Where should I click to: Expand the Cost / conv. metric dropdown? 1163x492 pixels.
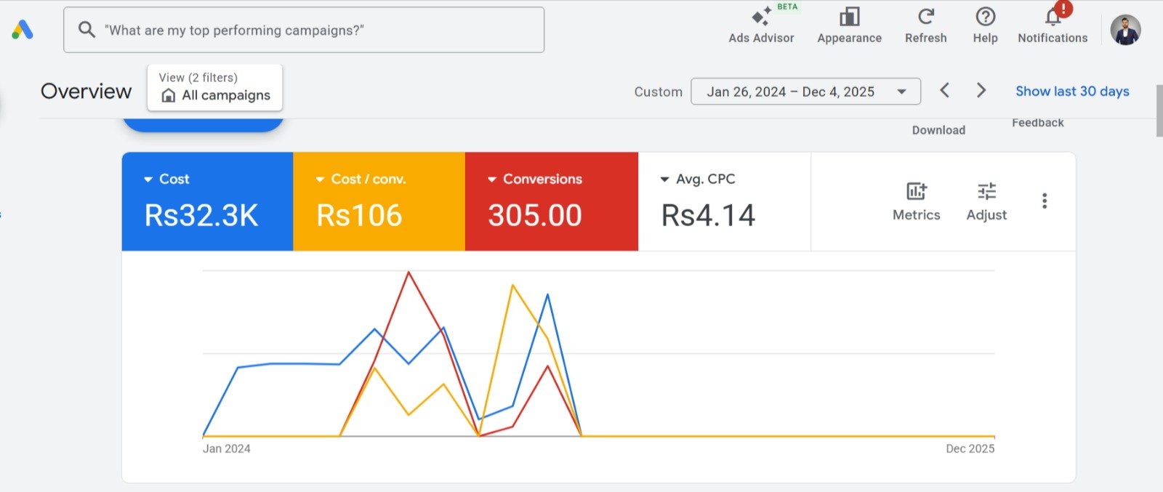tap(320, 180)
